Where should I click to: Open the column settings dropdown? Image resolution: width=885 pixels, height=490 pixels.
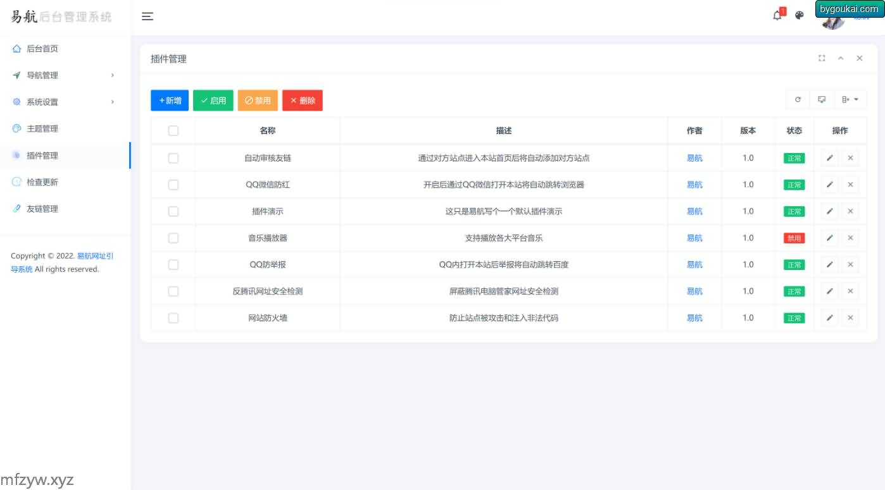click(850, 100)
